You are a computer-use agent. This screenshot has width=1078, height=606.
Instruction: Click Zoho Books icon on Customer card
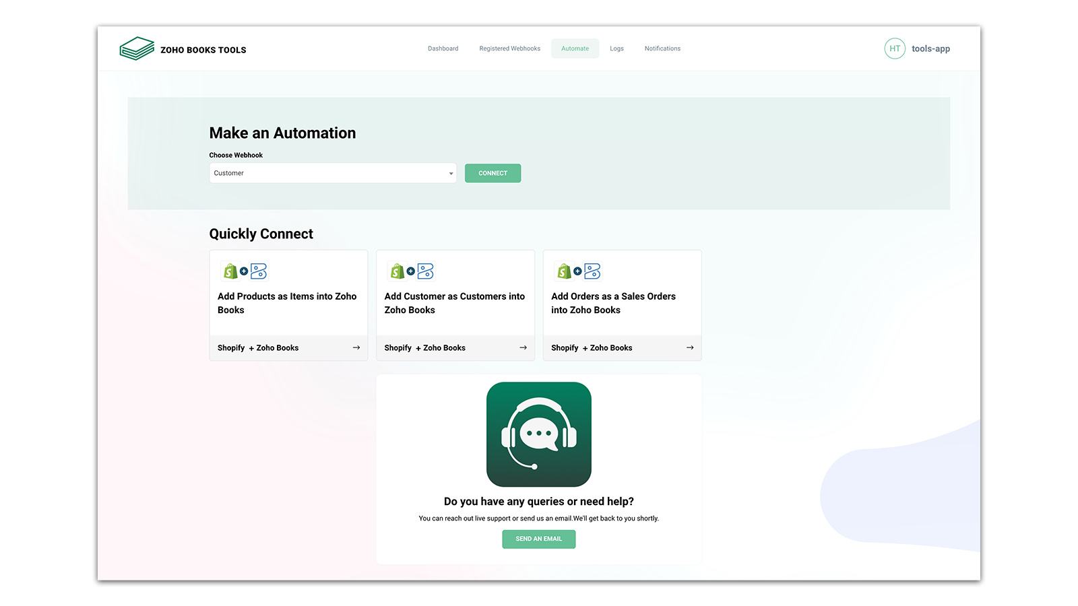tap(426, 271)
